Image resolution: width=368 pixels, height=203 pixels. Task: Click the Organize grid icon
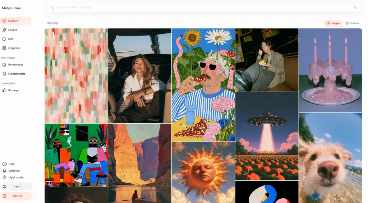(4, 48)
